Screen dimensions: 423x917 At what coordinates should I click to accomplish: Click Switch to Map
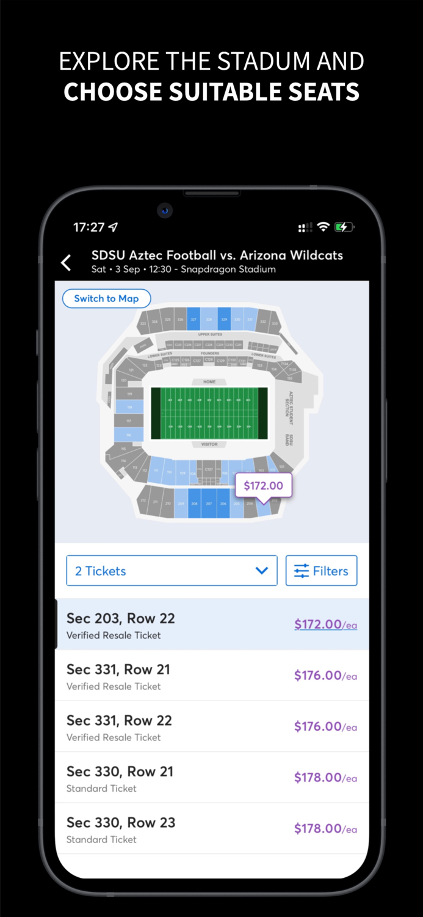106,298
